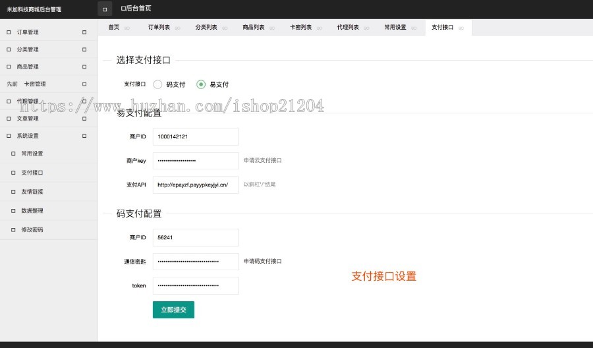Switch to 商品列表 tab
593x348 pixels.
pyautogui.click(x=254, y=27)
